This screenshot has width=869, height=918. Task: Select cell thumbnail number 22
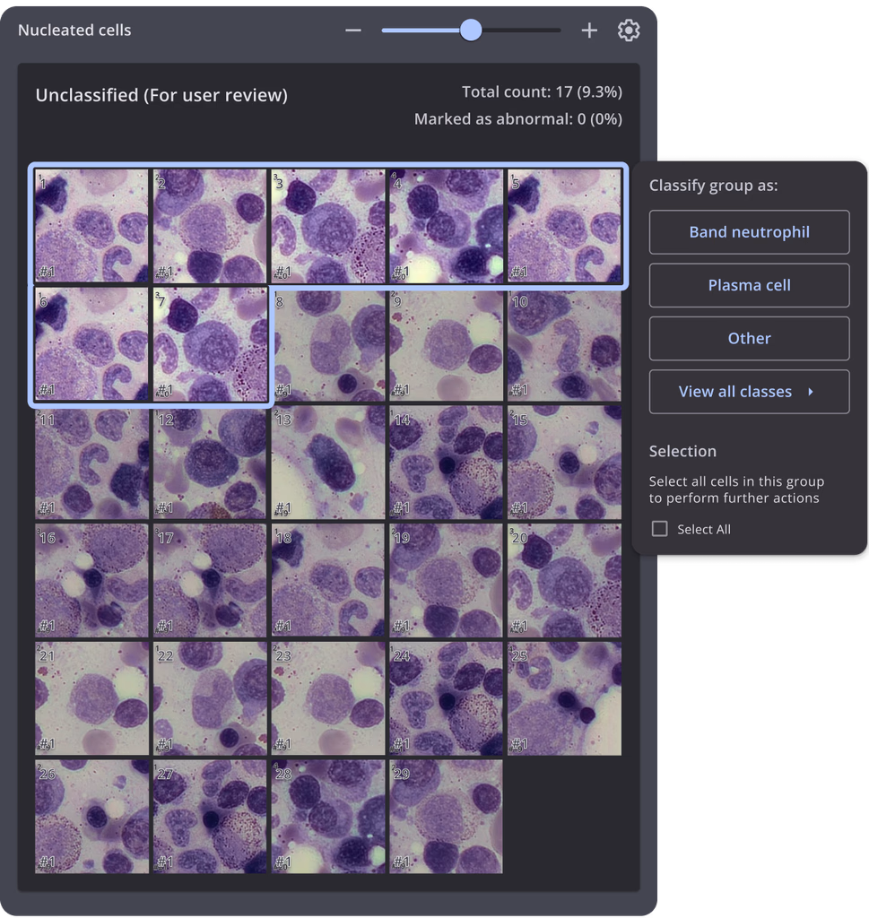[x=210, y=699]
